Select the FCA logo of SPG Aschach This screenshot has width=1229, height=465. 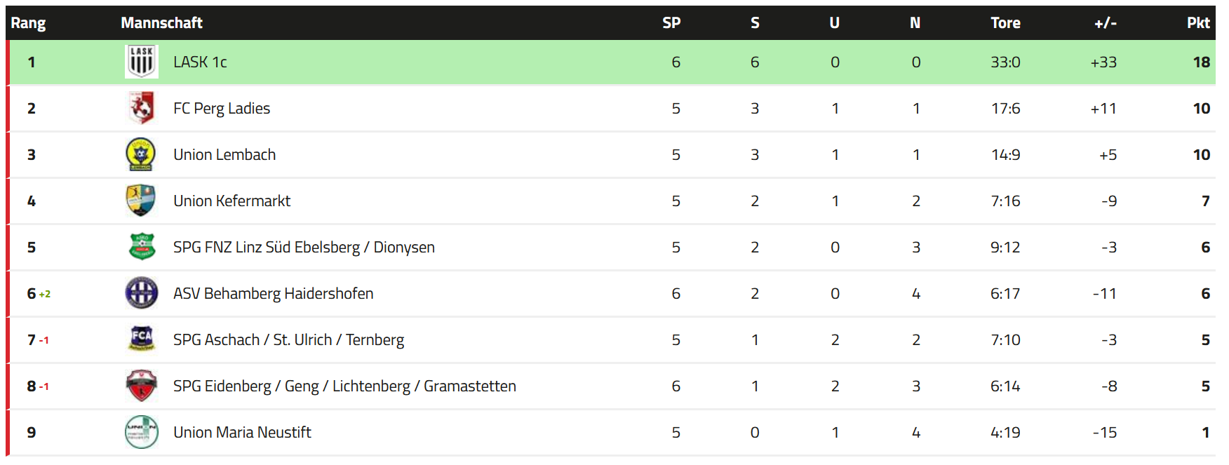tap(142, 339)
